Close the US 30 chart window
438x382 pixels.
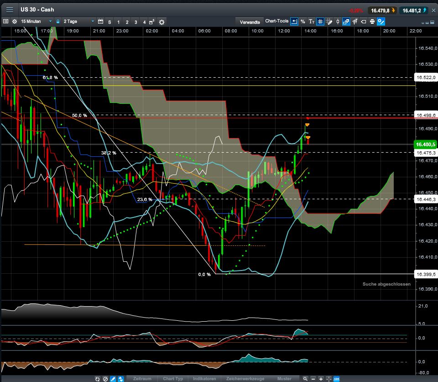(x=433, y=11)
